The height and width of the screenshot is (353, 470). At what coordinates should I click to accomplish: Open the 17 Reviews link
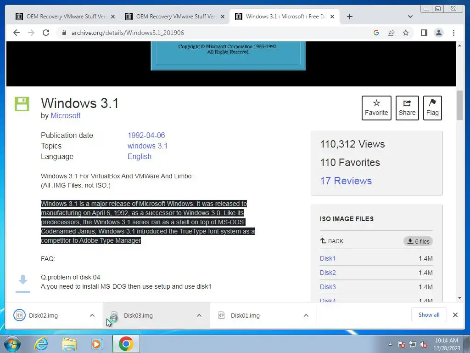346,181
